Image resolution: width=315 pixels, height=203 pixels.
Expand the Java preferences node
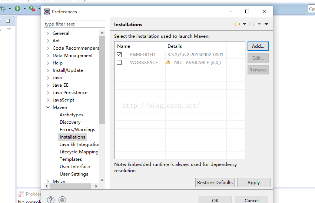click(48, 78)
